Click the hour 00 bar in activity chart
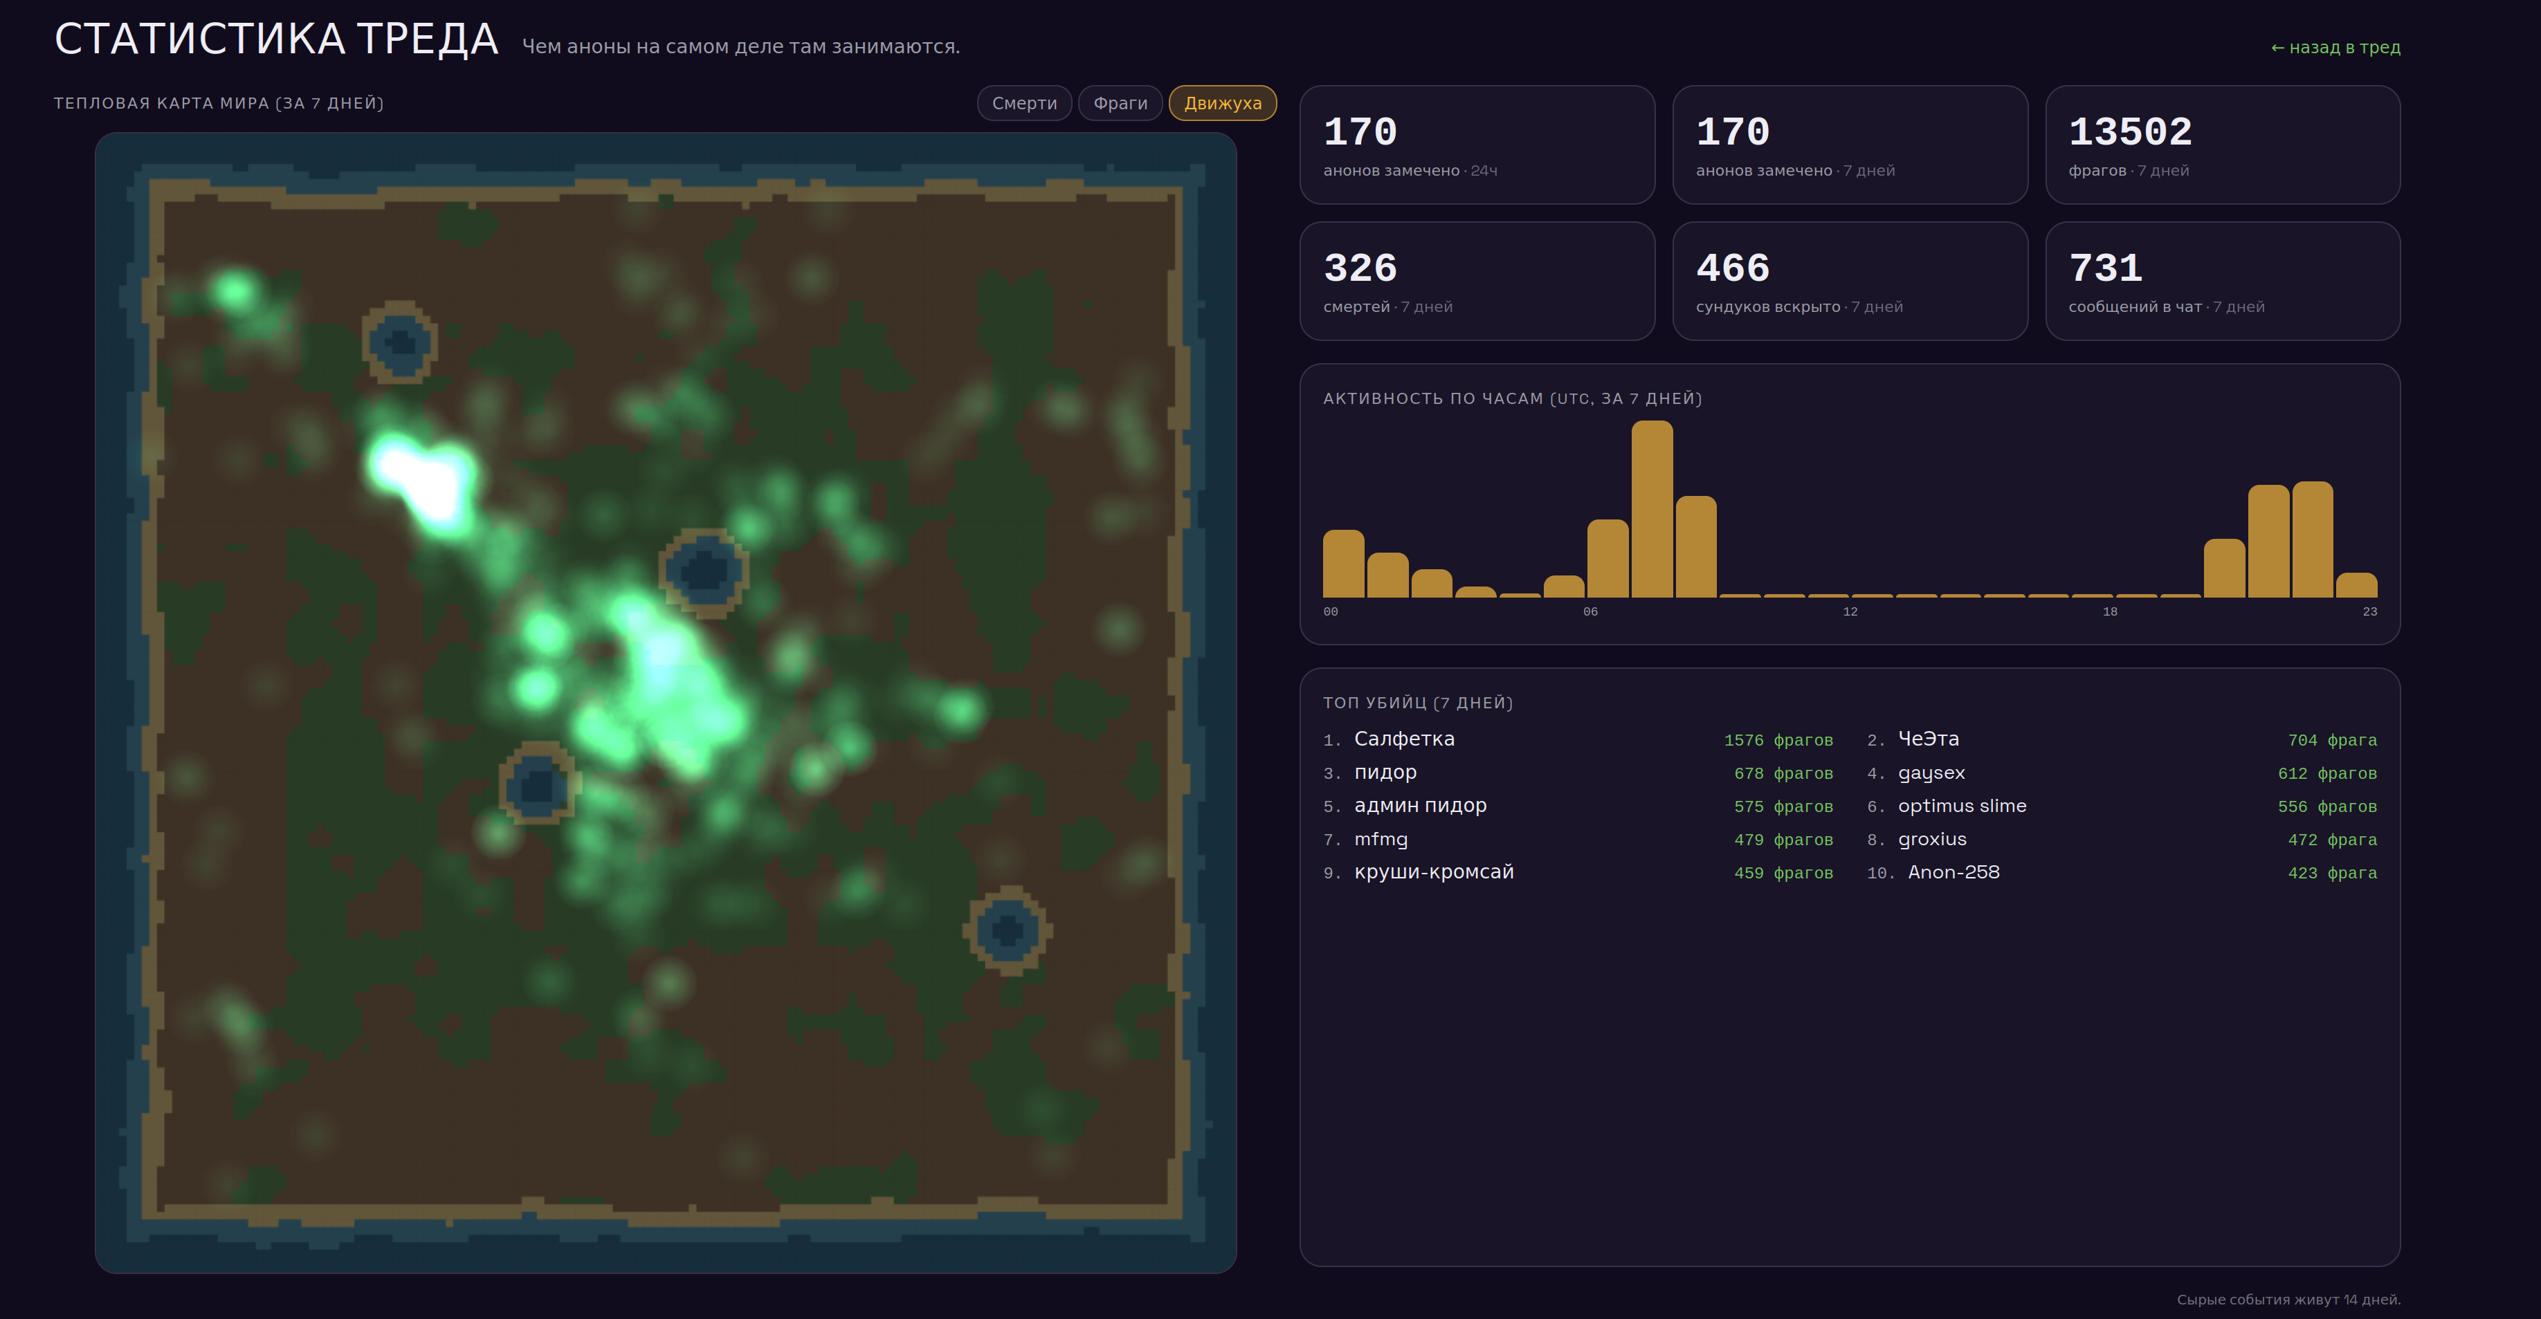 point(1343,564)
